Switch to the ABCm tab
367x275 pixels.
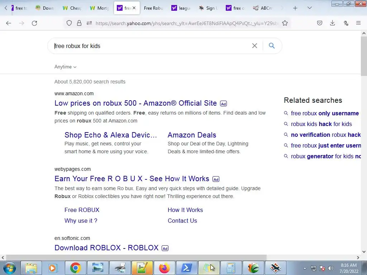click(x=263, y=8)
